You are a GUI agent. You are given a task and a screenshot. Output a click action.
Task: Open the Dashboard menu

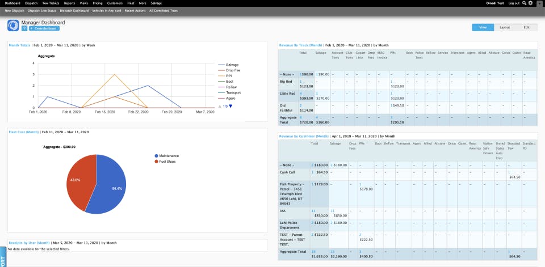point(12,3)
